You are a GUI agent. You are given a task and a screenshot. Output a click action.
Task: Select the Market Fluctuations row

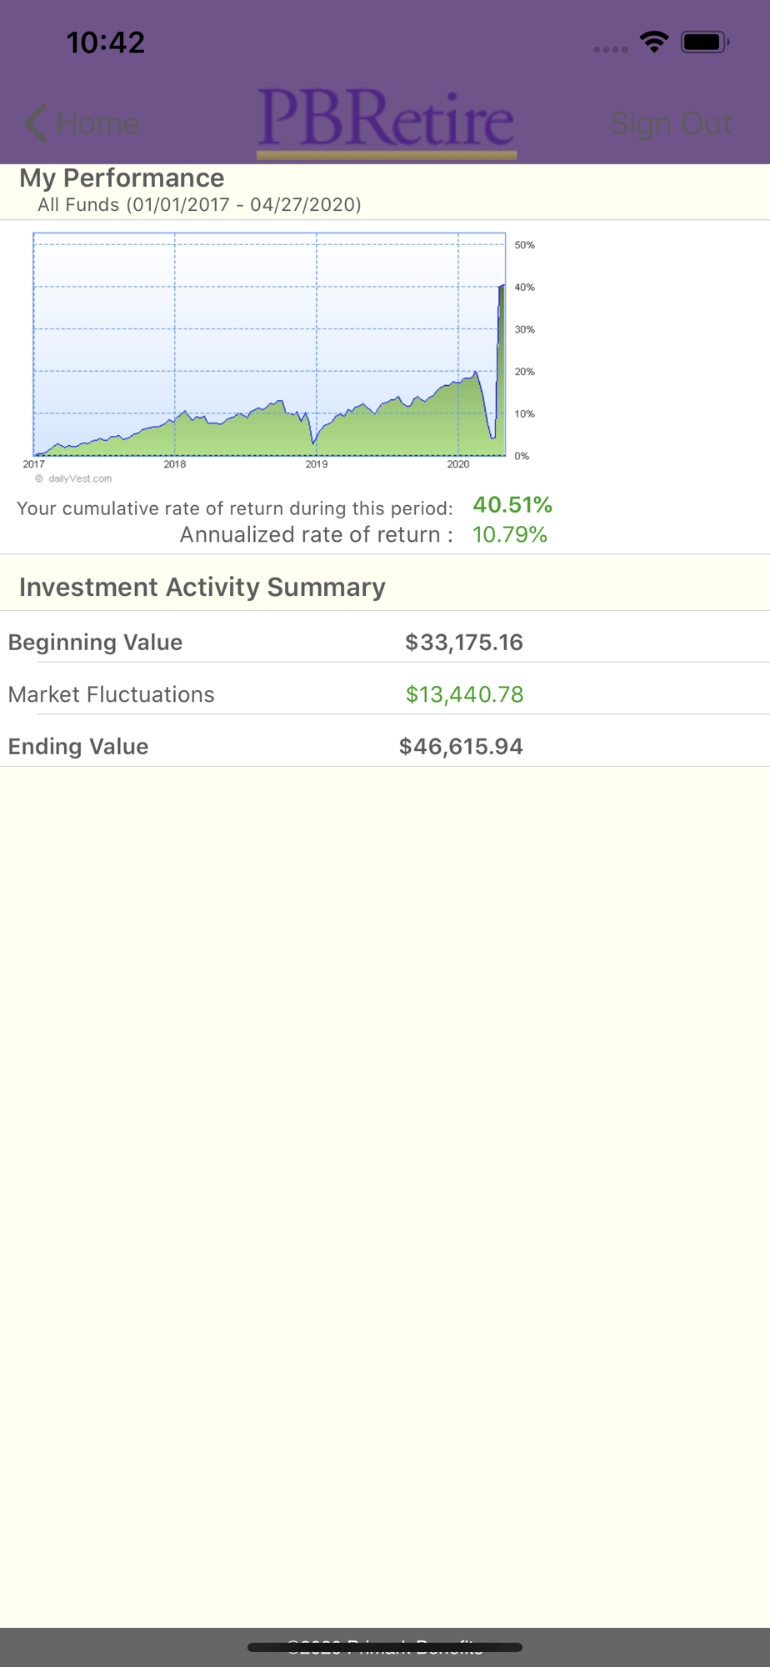click(x=385, y=694)
